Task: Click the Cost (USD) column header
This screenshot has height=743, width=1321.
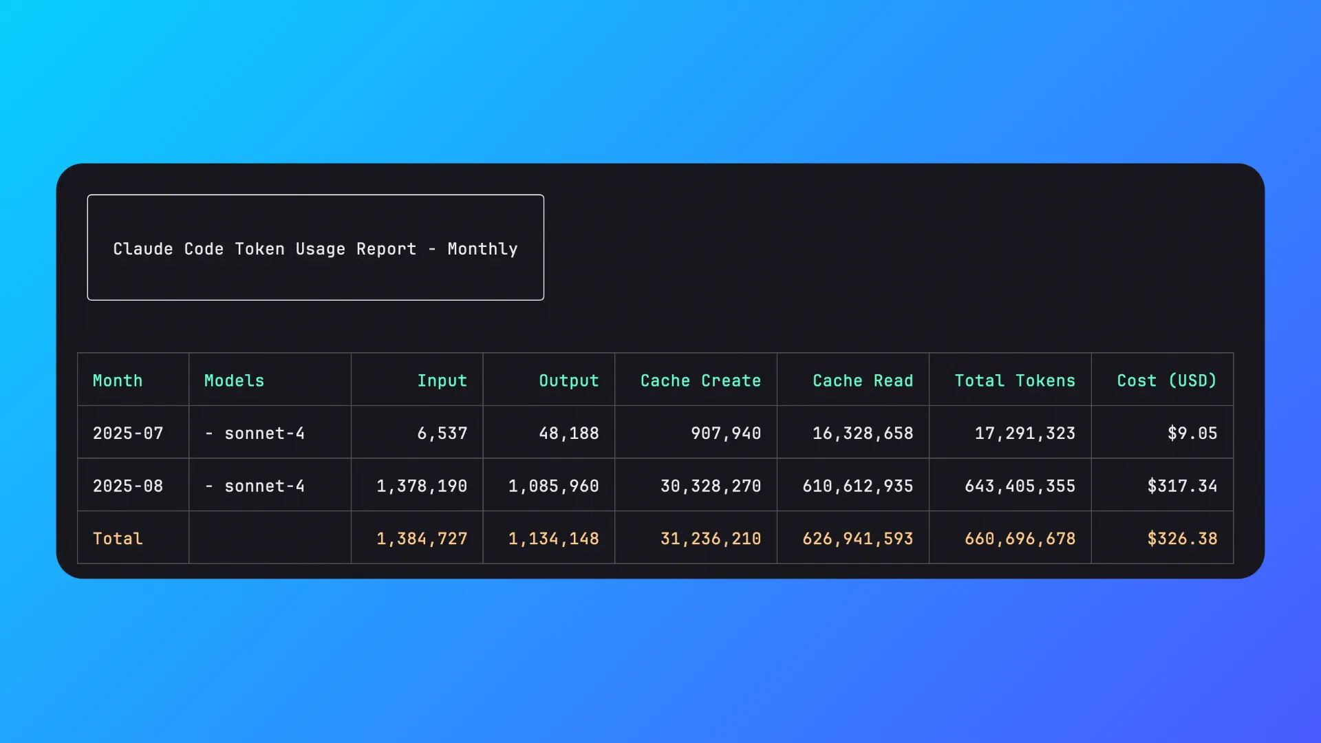Action: (1167, 380)
